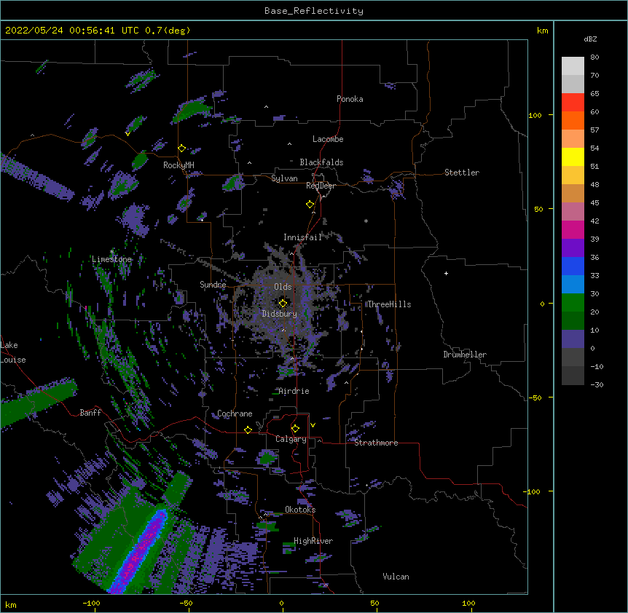Click the red swatch between 65 and 60 dBZ

pyautogui.click(x=573, y=103)
